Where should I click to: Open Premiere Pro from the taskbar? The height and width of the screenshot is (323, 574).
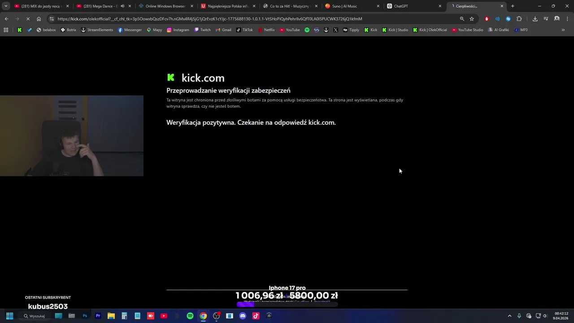[98, 316]
